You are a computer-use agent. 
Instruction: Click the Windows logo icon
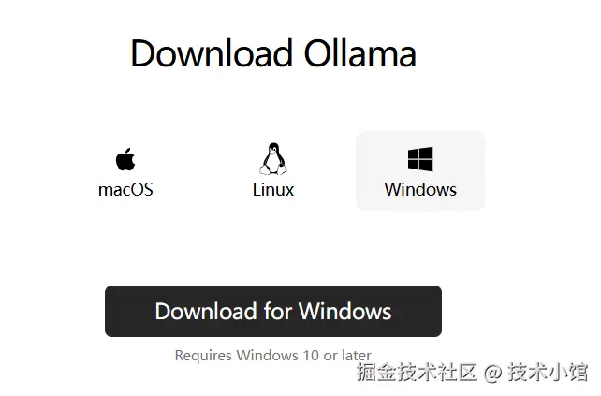click(x=420, y=159)
